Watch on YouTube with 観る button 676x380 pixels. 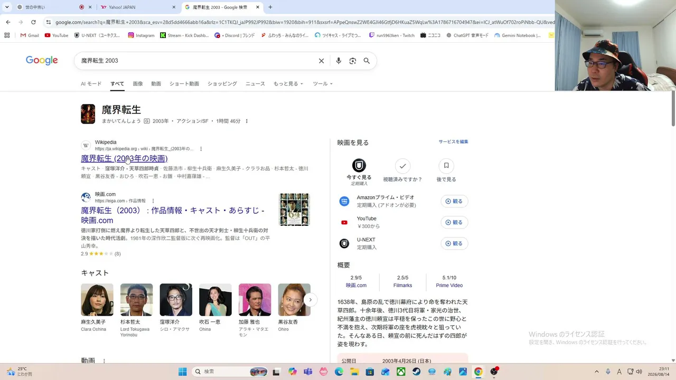pyautogui.click(x=454, y=222)
